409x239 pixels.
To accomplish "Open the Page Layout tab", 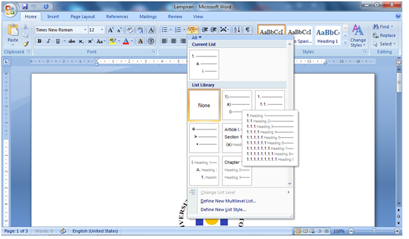I will coord(83,17).
